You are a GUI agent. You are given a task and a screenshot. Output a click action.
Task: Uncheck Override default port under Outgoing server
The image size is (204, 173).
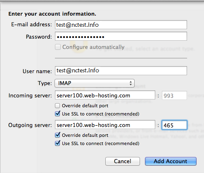point(57,135)
